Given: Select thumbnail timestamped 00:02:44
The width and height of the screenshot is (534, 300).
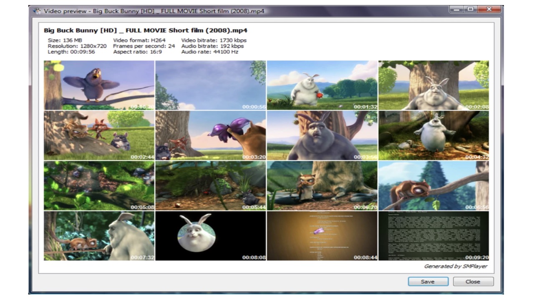Looking at the screenshot, I should (x=99, y=135).
